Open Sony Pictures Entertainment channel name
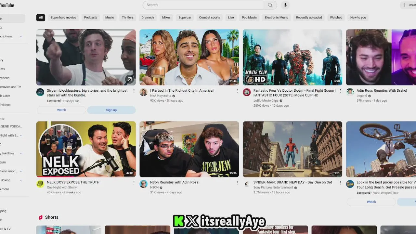 pyautogui.click(x=273, y=188)
